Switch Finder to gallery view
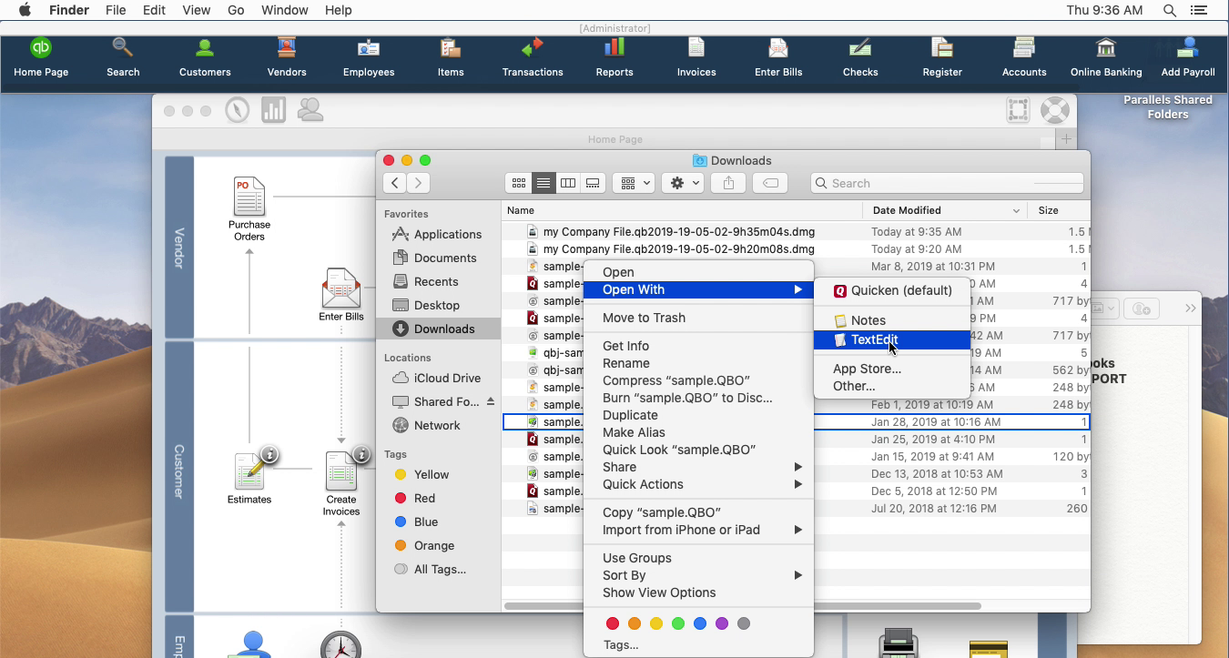Viewport: 1229px width, 658px height. [x=593, y=183]
